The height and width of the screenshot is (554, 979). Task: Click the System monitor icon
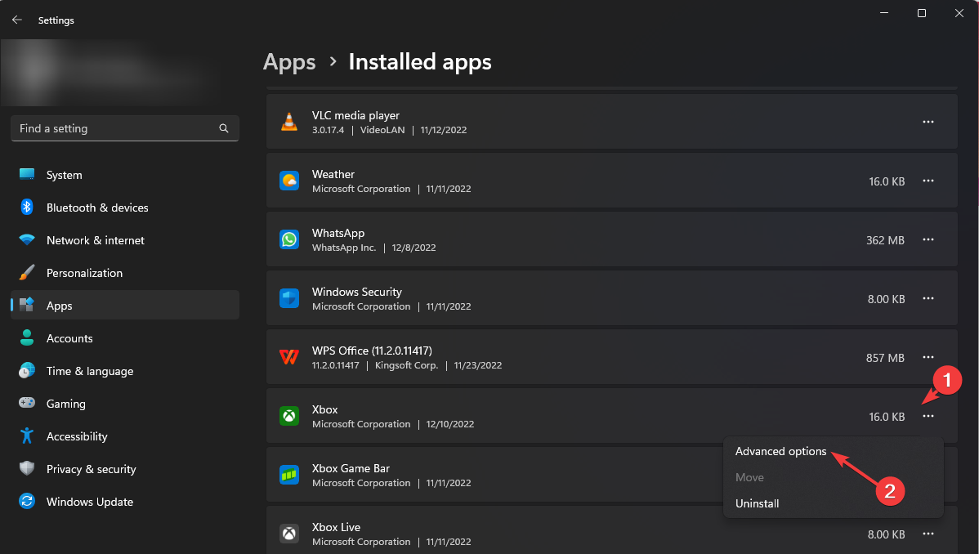click(x=27, y=174)
